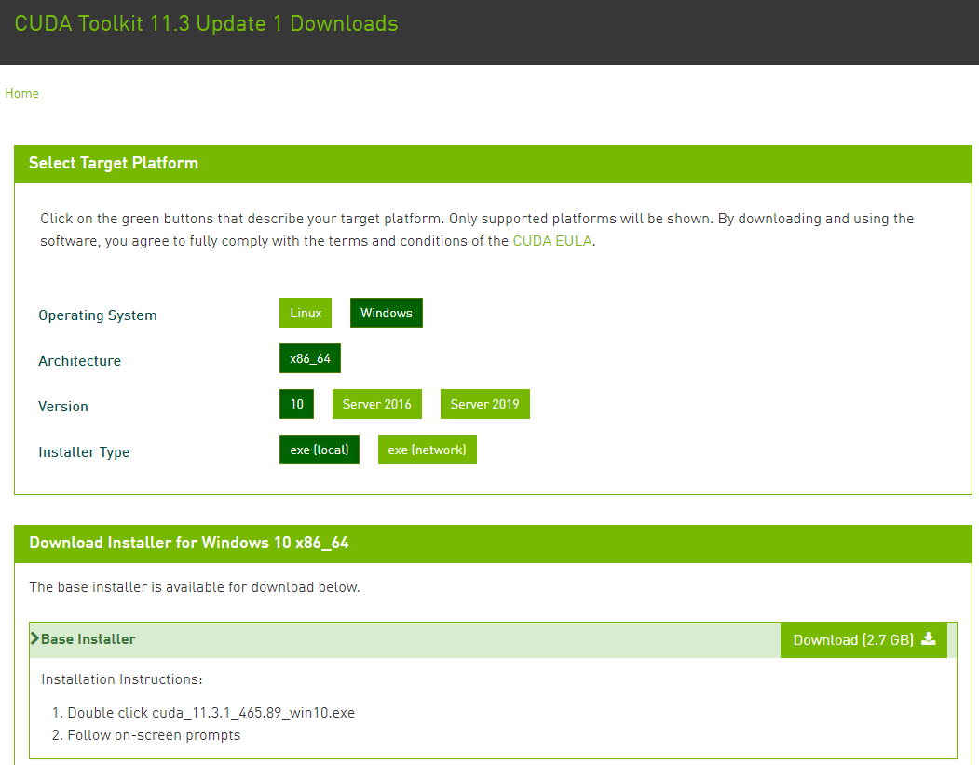The width and height of the screenshot is (979, 765).
Task: Select Linux as operating system
Action: pyautogui.click(x=306, y=313)
